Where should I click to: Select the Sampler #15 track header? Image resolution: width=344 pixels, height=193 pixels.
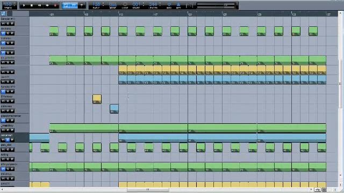pos(15,90)
